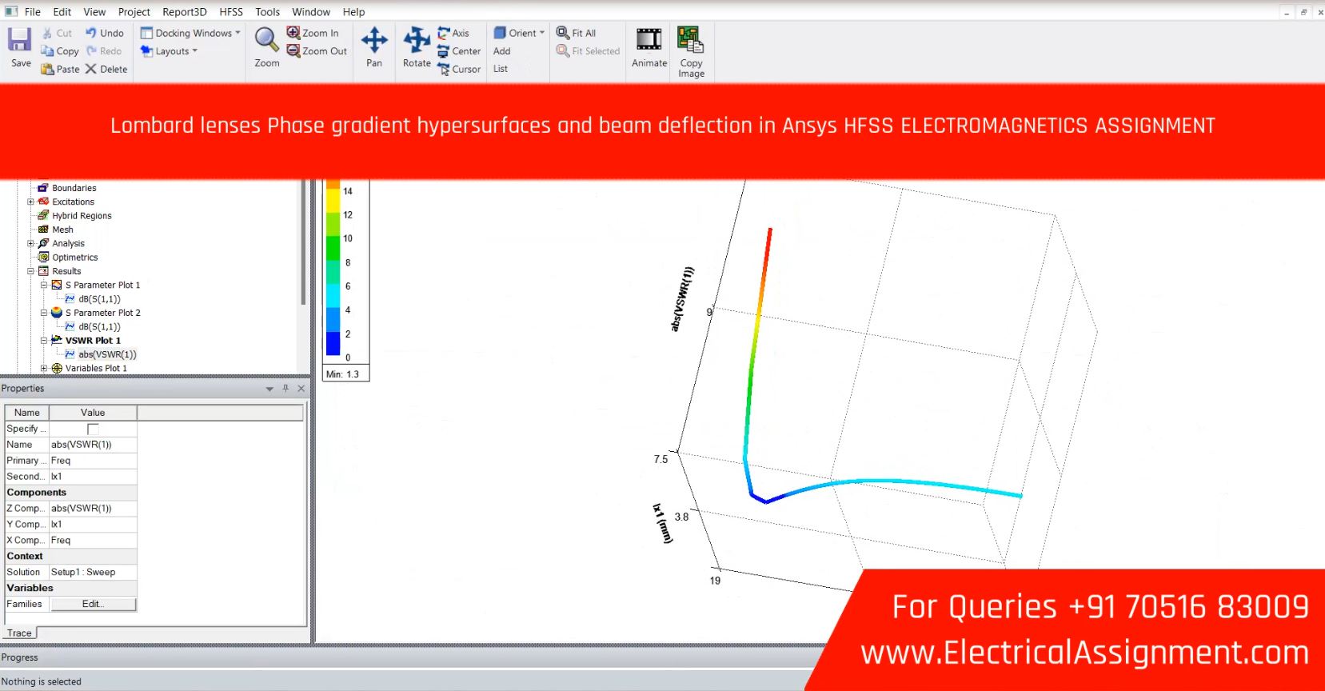Click the blue color scale swatch
The width and height of the screenshot is (1325, 691).
[x=333, y=344]
